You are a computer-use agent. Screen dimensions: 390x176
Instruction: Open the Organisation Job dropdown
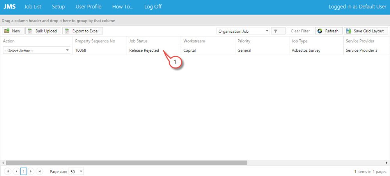click(x=243, y=31)
